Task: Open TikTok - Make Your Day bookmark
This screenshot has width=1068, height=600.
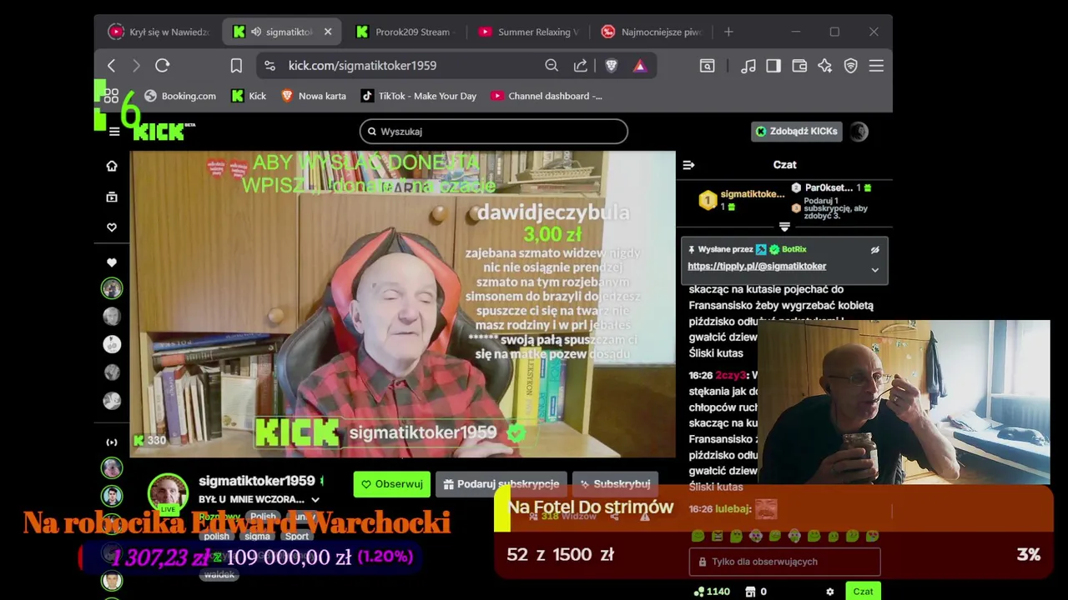Action: (x=419, y=96)
